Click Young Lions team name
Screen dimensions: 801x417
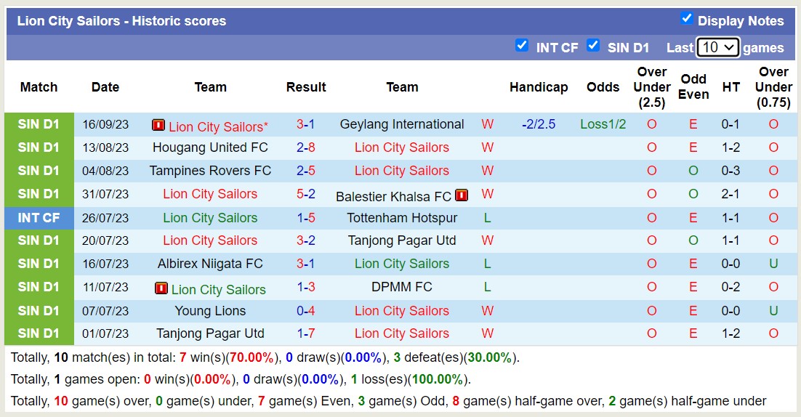click(x=210, y=310)
